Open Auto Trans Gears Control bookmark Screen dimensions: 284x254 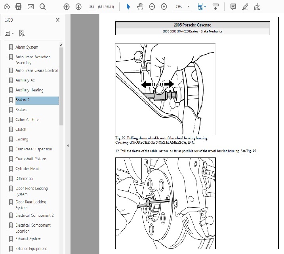(x=36, y=70)
